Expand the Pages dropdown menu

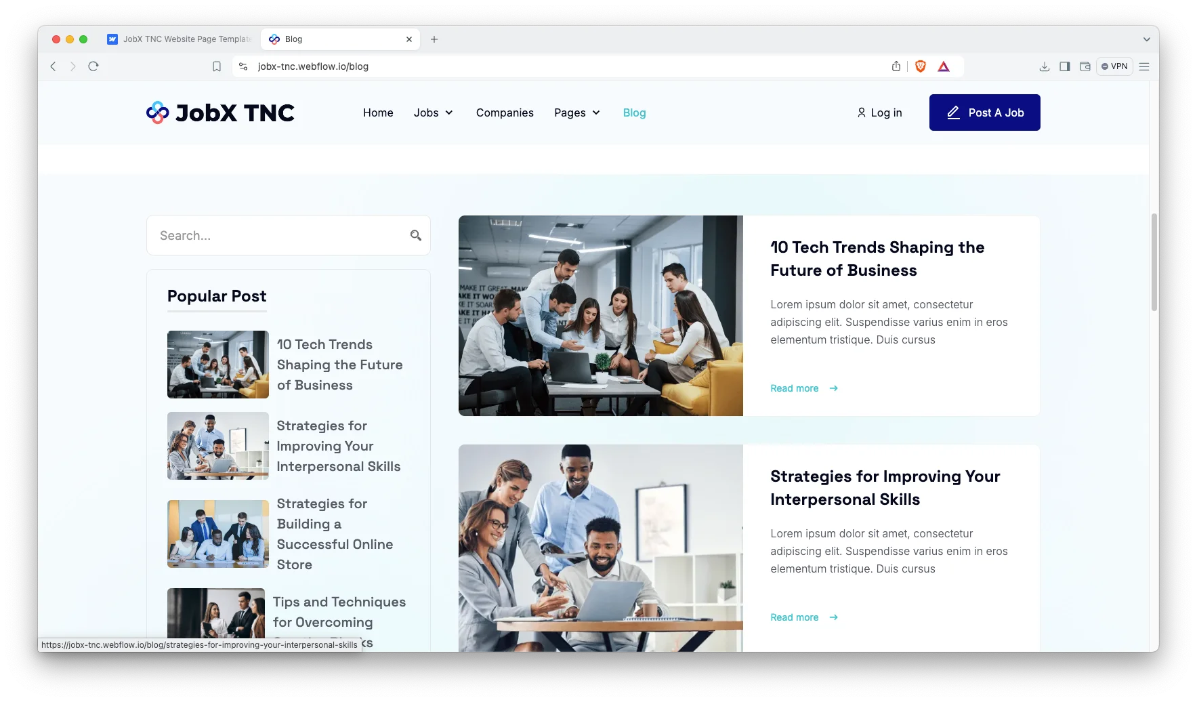577,112
